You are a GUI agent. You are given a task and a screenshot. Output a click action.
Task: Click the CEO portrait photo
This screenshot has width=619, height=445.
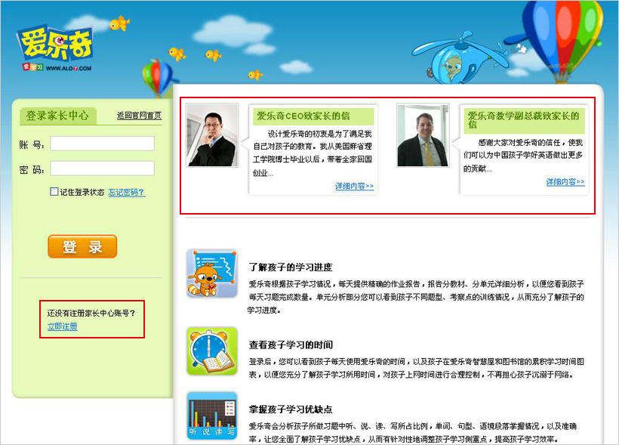click(x=212, y=135)
